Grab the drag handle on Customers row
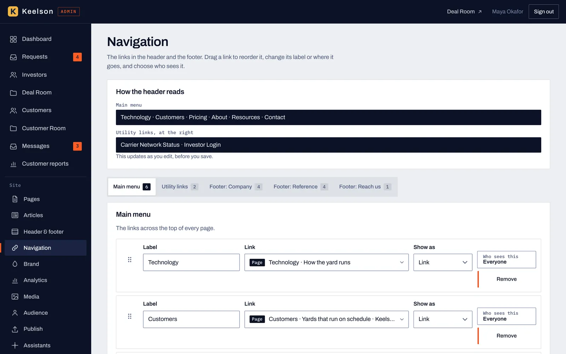Viewport: 566px width, 354px height. click(130, 316)
